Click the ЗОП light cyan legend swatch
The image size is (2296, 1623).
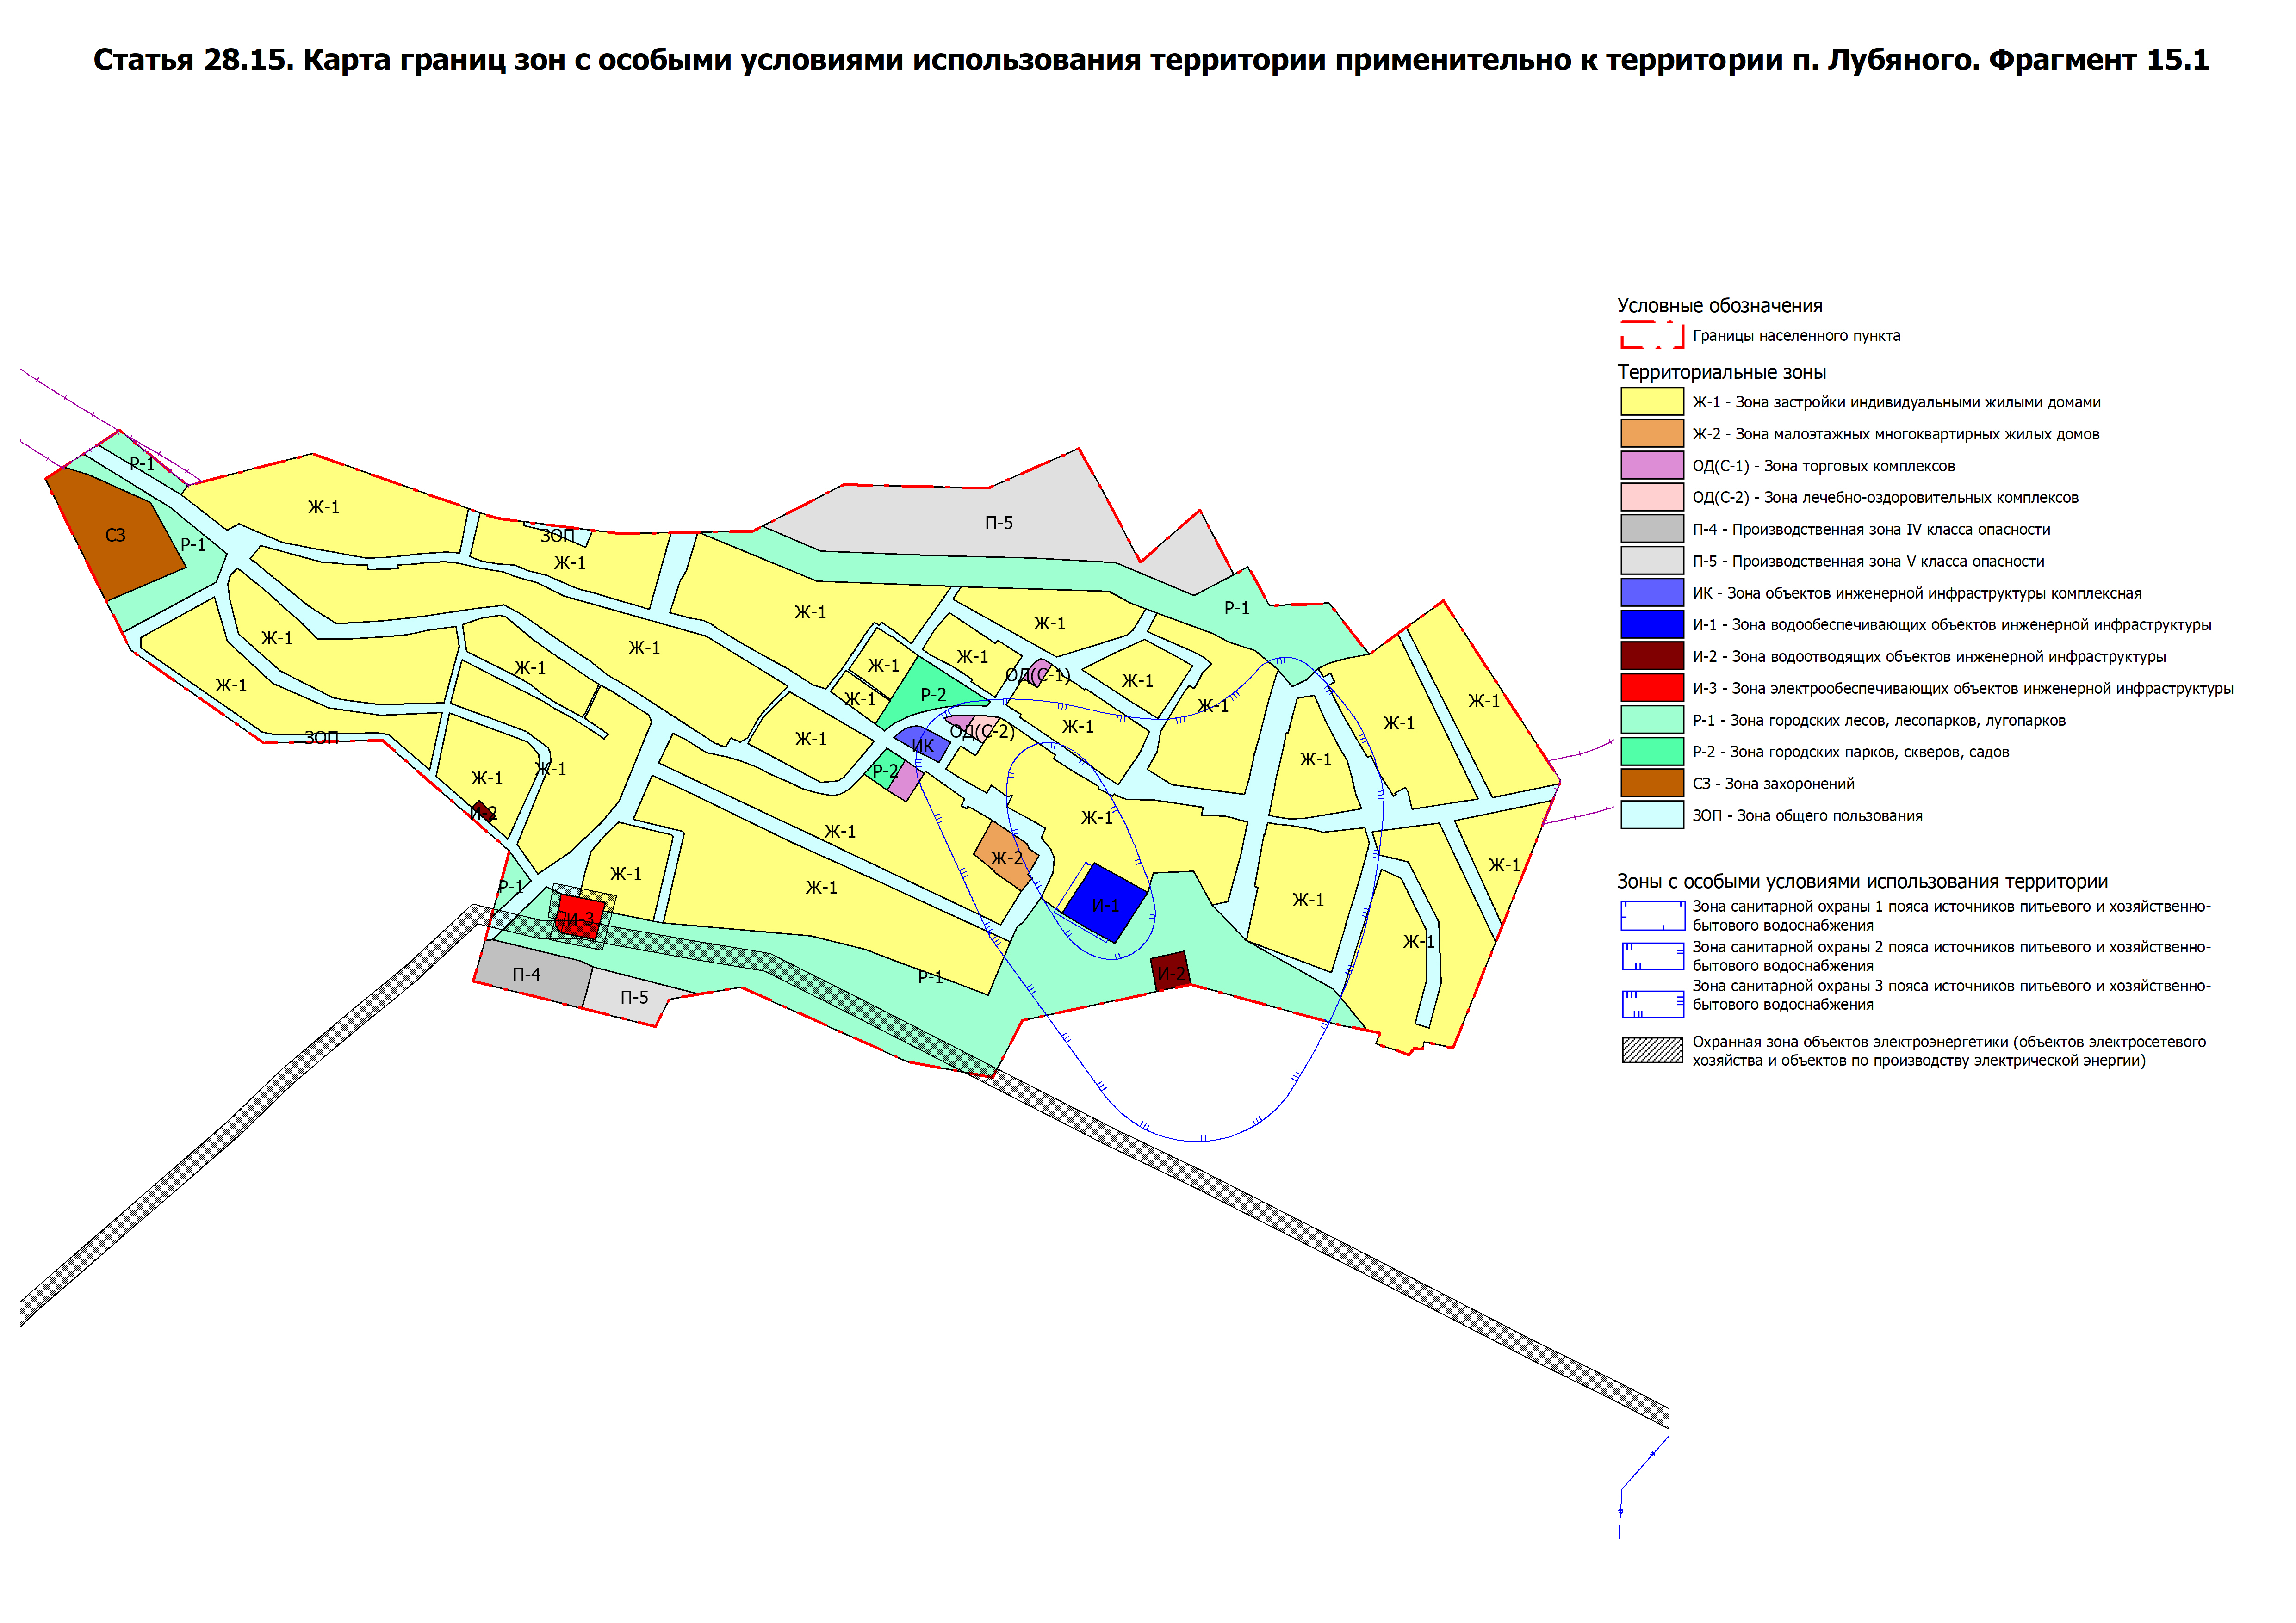point(1651,815)
